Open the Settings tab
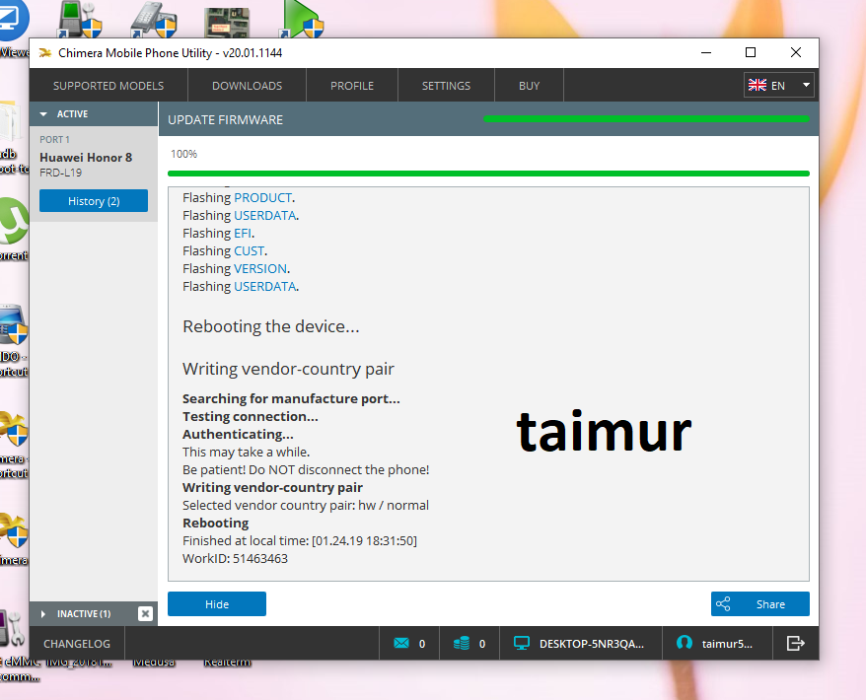This screenshot has height=700, width=866. [x=446, y=86]
